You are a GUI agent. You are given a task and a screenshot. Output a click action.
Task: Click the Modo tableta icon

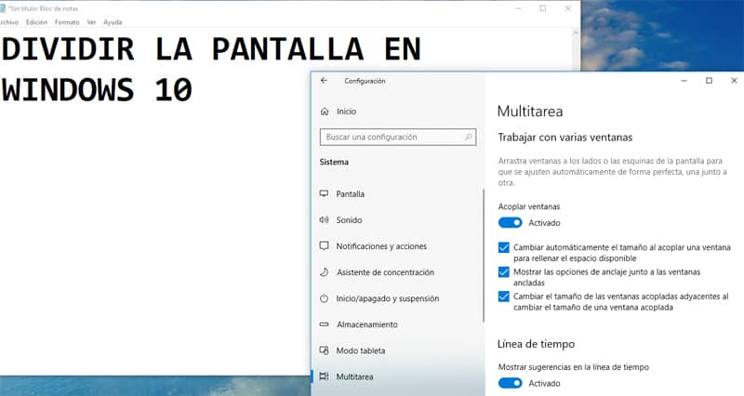click(x=324, y=350)
